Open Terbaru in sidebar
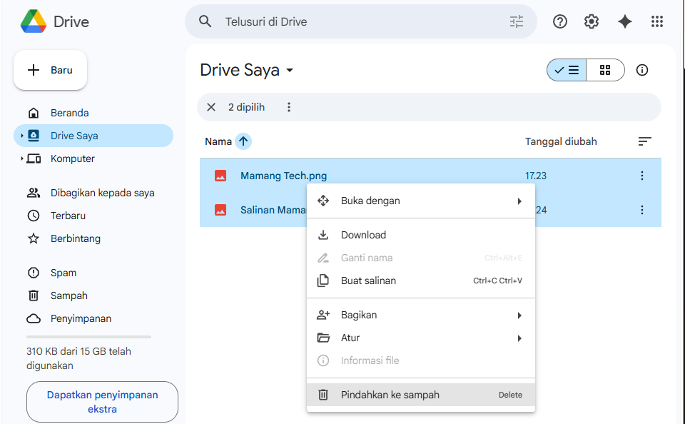Image resolution: width=685 pixels, height=424 pixels. (x=93, y=216)
